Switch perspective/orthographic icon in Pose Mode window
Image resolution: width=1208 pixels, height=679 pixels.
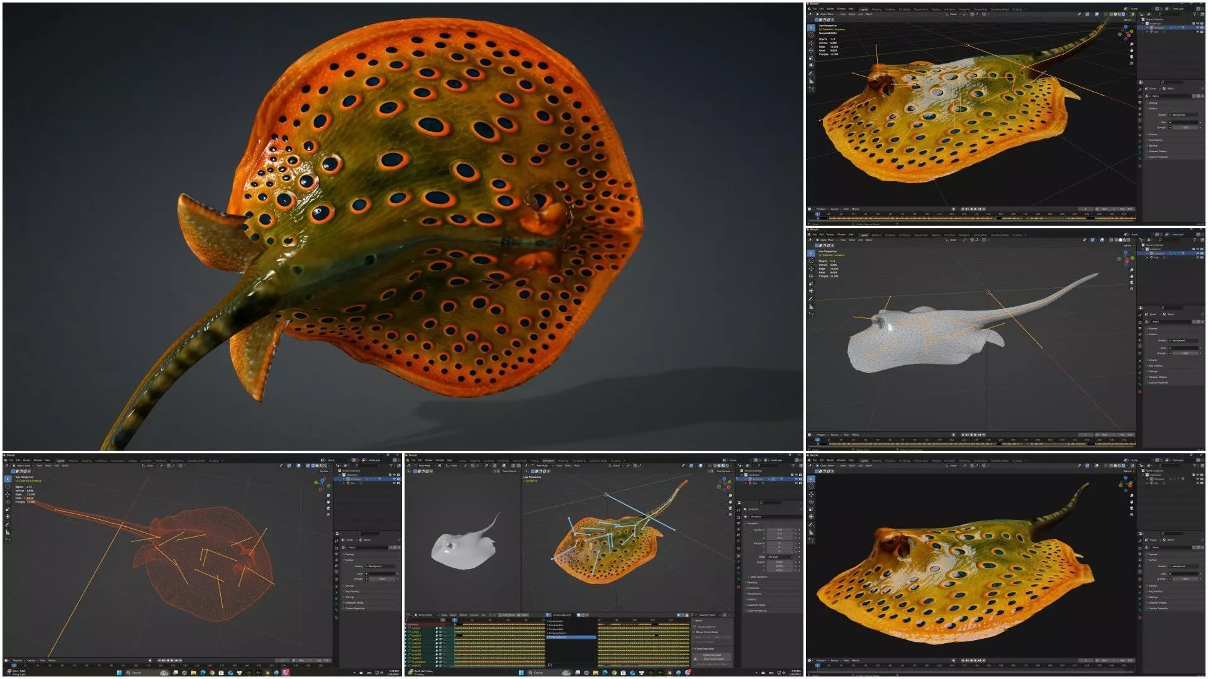pyautogui.click(x=730, y=514)
